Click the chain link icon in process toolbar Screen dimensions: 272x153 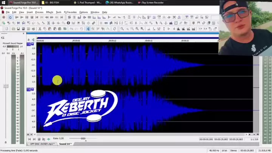pos(94,23)
